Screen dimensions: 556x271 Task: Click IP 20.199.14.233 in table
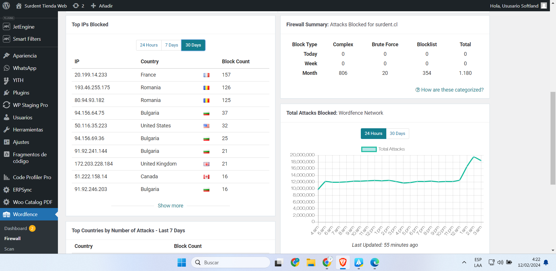point(91,75)
